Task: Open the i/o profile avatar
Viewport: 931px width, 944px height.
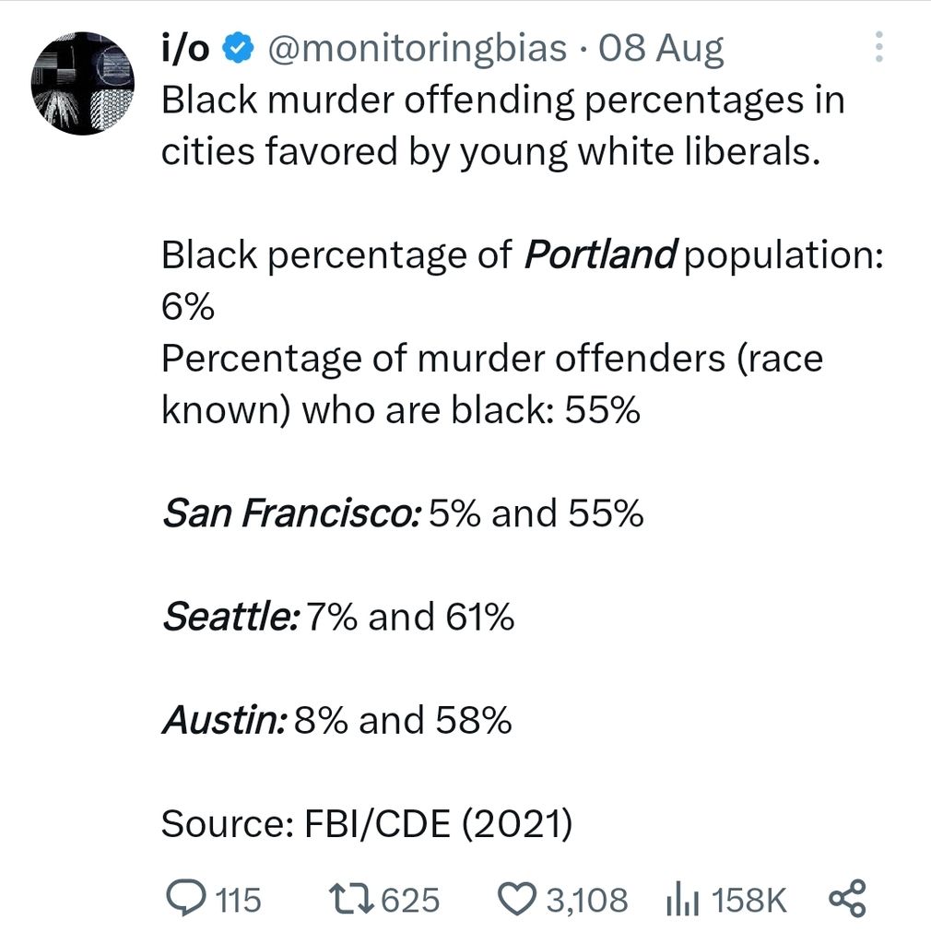Action: point(83,83)
